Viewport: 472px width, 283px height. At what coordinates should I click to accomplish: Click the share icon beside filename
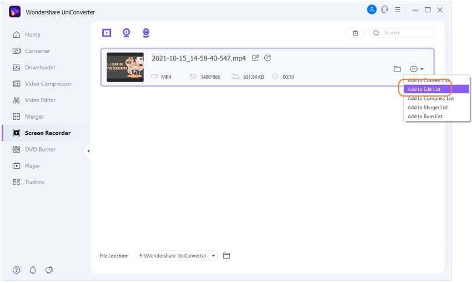point(268,58)
